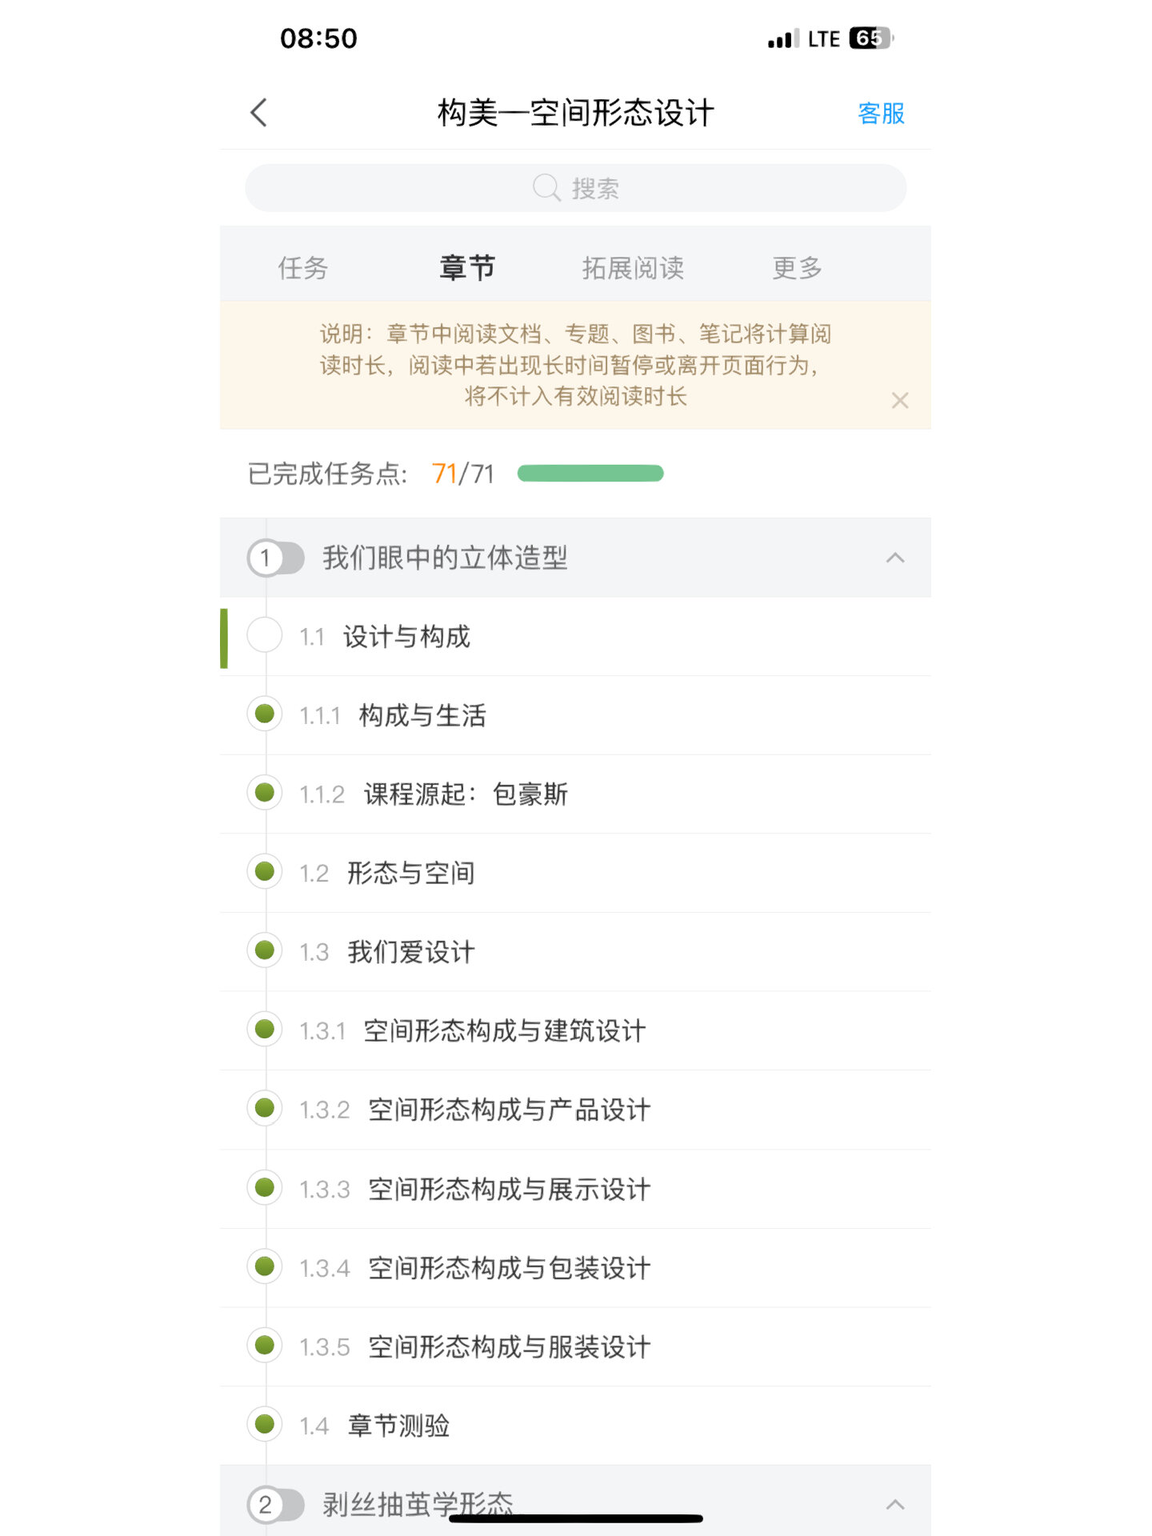Image resolution: width=1152 pixels, height=1536 pixels.
Task: Click green completion dot for 1.3.5
Action: click(265, 1344)
